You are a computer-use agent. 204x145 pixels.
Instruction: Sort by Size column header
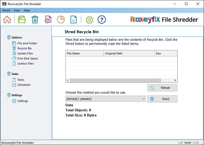[x=166, y=53]
